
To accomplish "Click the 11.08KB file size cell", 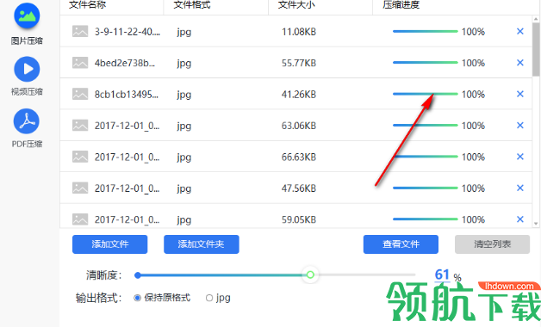I will coord(299,32).
